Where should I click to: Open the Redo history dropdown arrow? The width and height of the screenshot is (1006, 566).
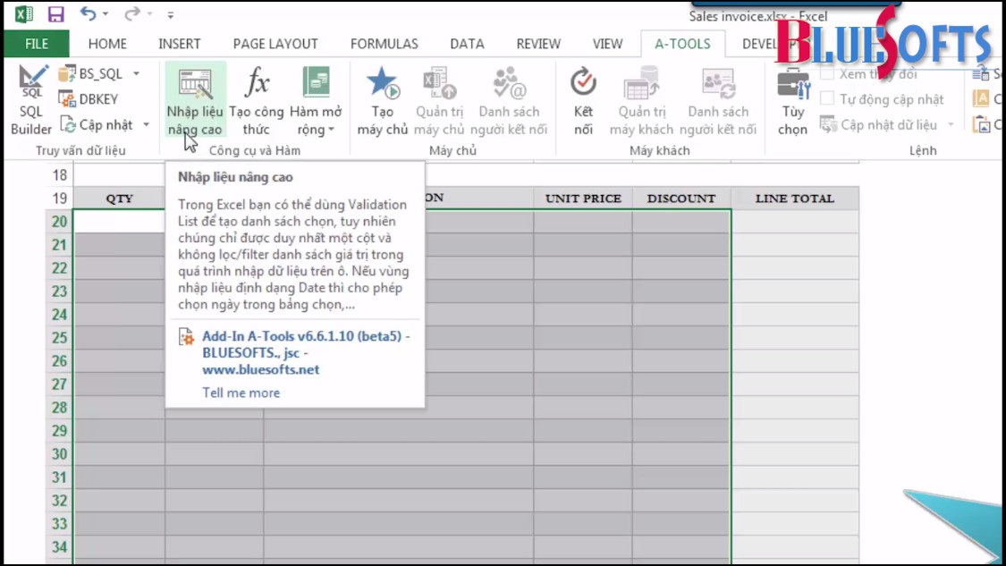(x=149, y=13)
